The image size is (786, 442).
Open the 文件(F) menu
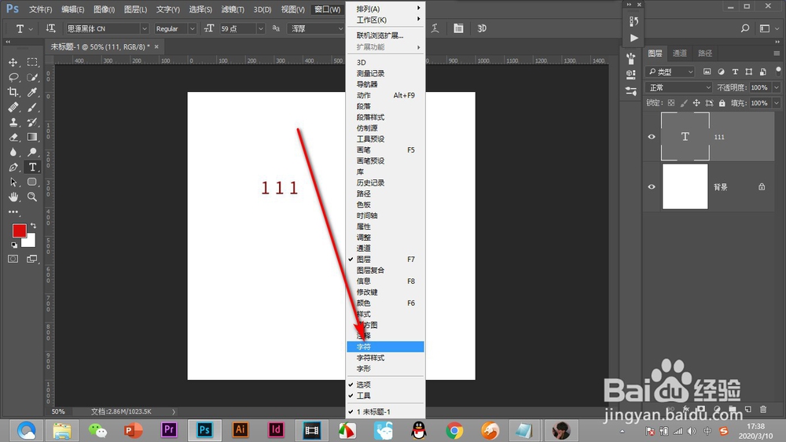click(x=40, y=9)
